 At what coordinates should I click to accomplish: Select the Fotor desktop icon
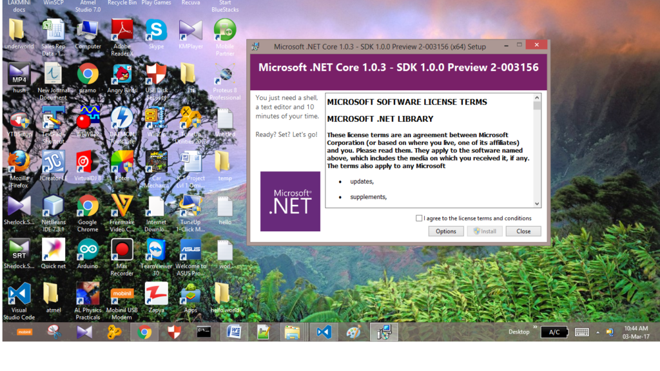click(122, 166)
